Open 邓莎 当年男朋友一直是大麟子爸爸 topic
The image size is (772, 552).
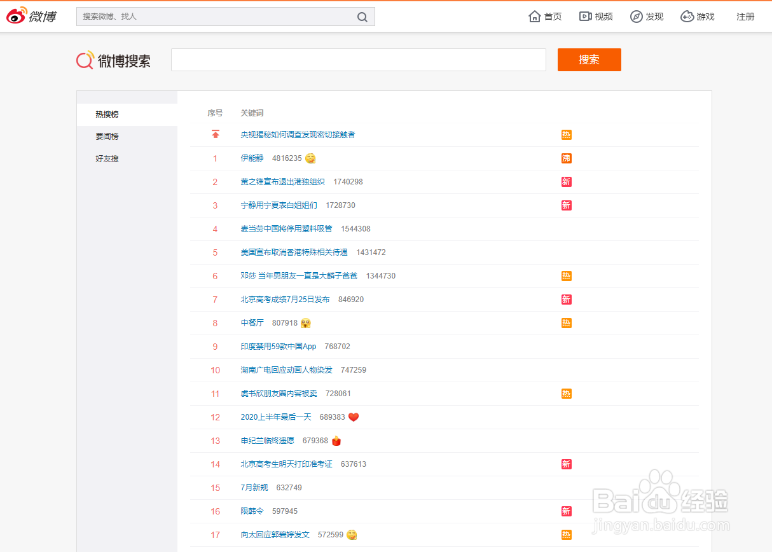point(299,276)
